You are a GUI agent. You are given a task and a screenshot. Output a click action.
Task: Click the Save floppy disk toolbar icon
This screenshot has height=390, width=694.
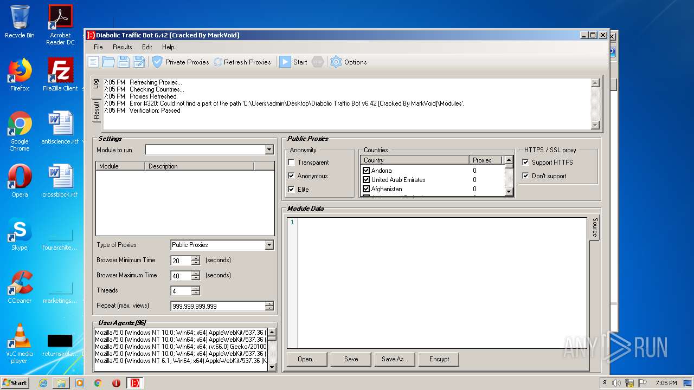[124, 62]
